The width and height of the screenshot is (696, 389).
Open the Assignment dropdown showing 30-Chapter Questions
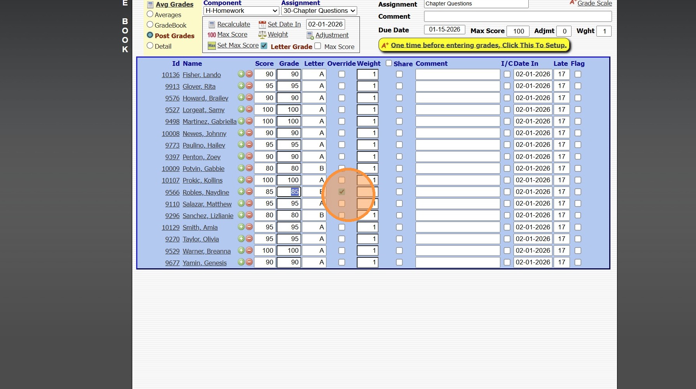319,11
